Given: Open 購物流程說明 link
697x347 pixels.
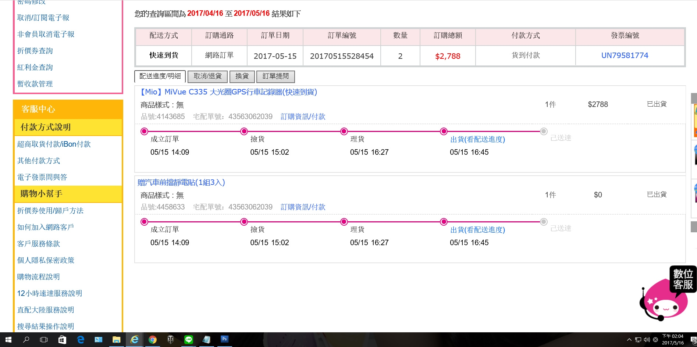Looking at the screenshot, I should pyautogui.click(x=38, y=277).
